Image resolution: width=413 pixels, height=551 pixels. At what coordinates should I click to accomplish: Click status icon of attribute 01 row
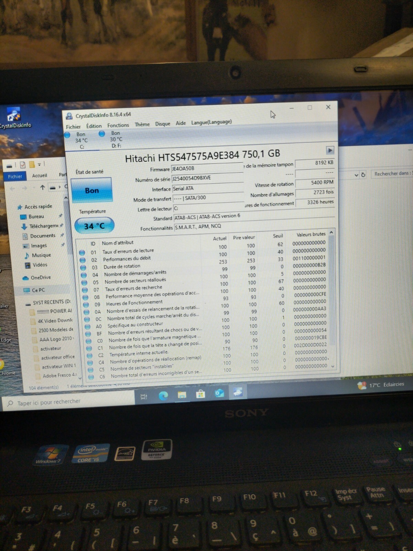click(x=82, y=252)
